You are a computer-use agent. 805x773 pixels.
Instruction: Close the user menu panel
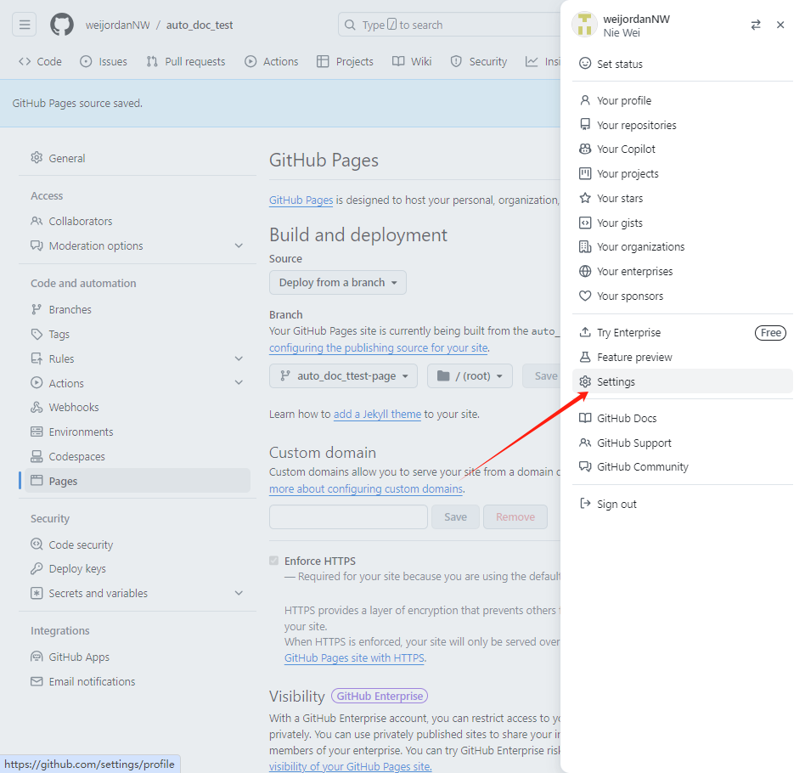tap(780, 25)
